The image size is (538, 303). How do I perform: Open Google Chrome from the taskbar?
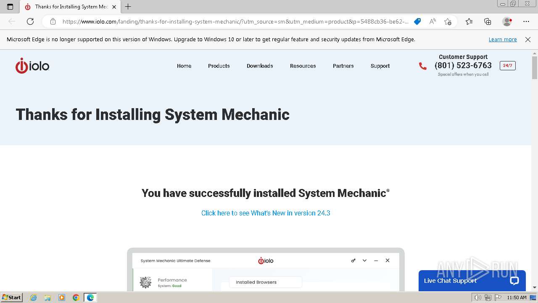(76, 298)
